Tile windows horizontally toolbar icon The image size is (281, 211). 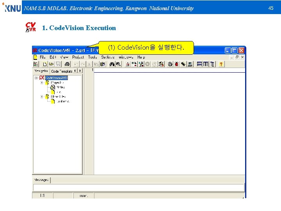(x=199, y=64)
